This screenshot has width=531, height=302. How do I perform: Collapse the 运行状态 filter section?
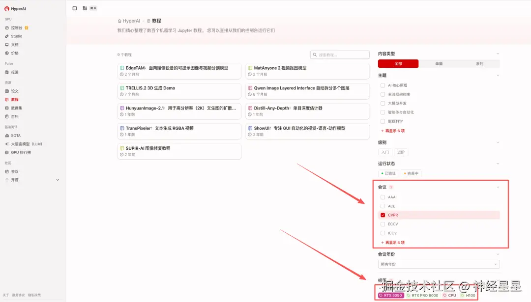click(x=498, y=164)
